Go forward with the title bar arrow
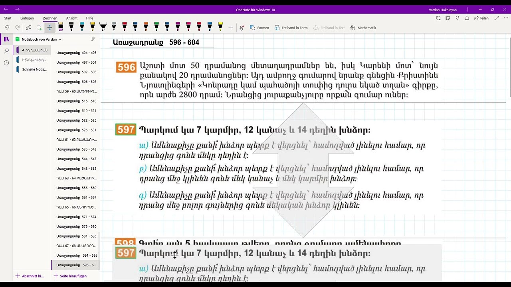The width and height of the screenshot is (511, 287). [x=17, y=9]
